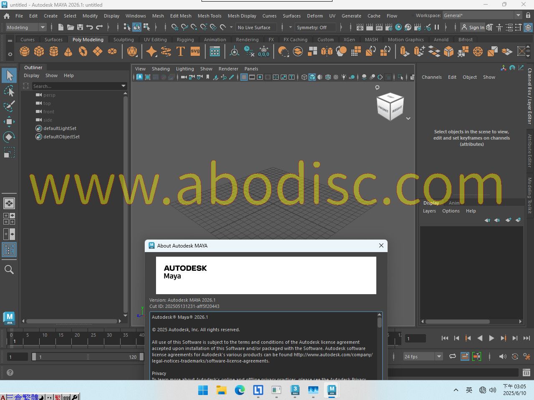534x400 pixels.
Task: Create a polygon sphere from the shelf
Action: click(25, 51)
